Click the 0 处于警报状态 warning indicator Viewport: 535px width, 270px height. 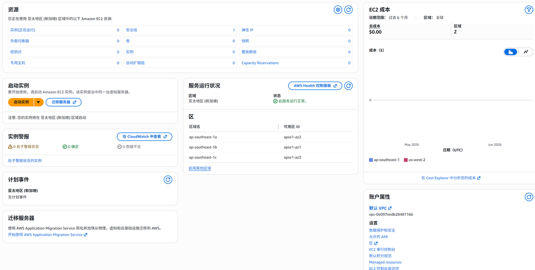tap(23, 147)
